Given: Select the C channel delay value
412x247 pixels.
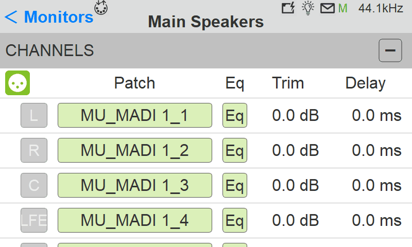Looking at the screenshot, I should [376, 185].
